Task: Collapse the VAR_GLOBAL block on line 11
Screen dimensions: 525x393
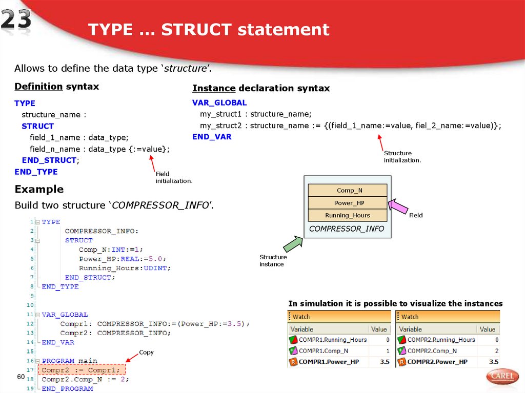Action: 39,314
